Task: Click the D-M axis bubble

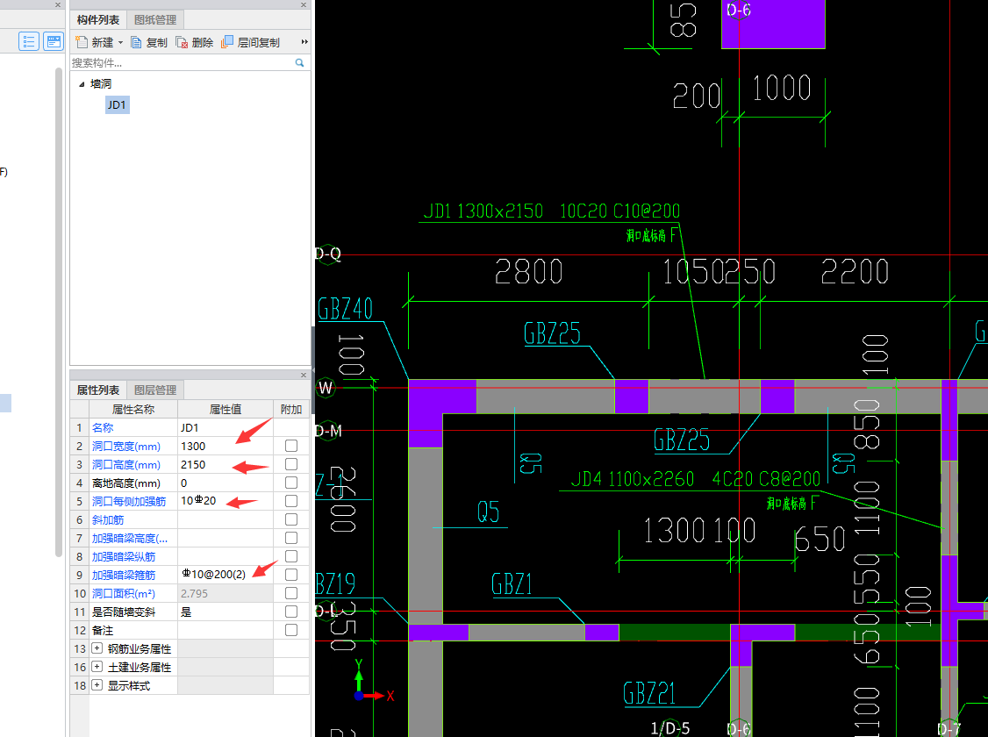Action: click(x=328, y=432)
